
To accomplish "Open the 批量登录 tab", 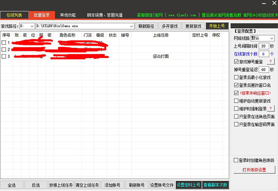I will (x=42, y=15).
